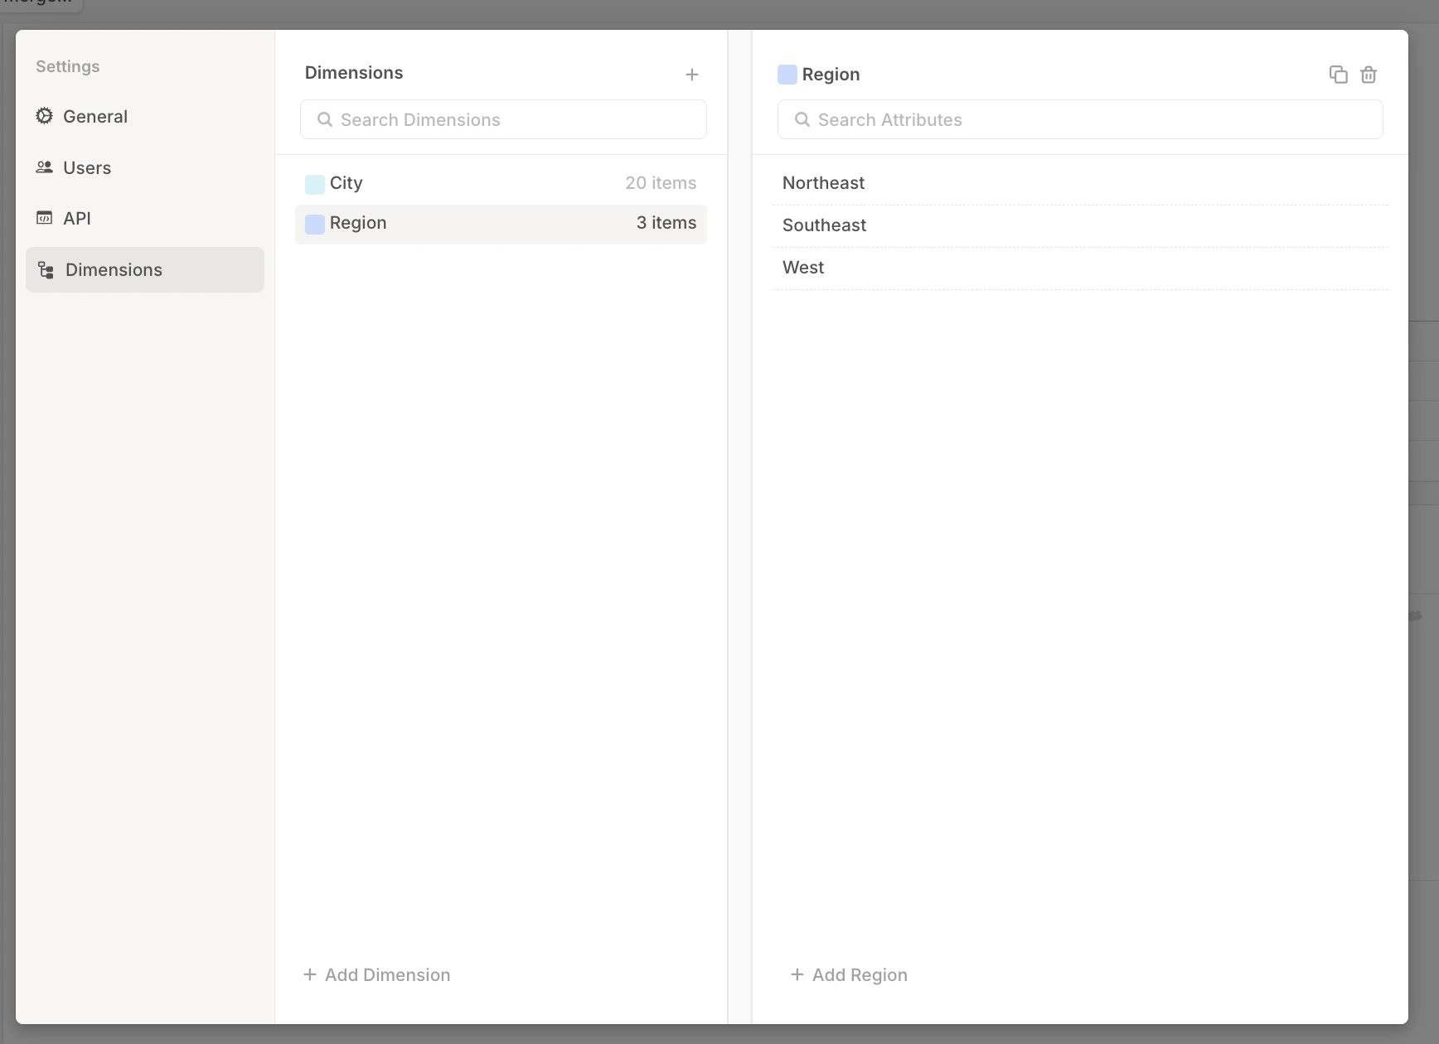The image size is (1439, 1044).
Task: Click the Region header color swatch
Action: pyautogui.click(x=786, y=74)
